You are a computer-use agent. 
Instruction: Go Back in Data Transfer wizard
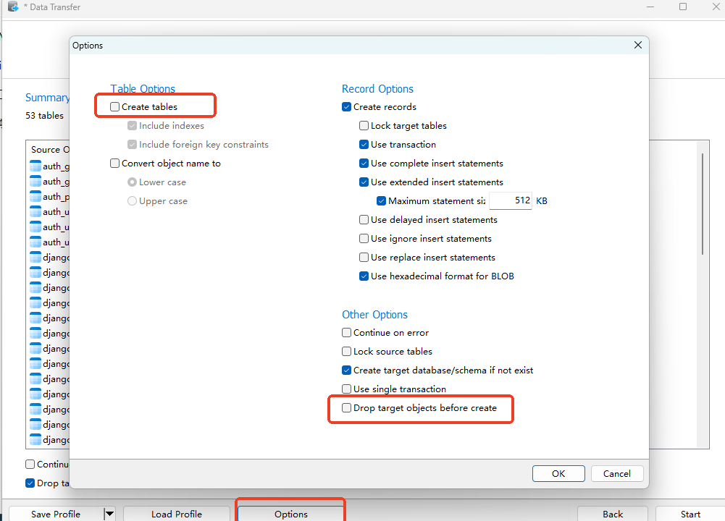tap(613, 514)
